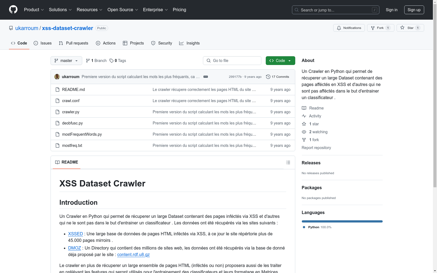
Task: Click the book icon next to Readme
Action: click(304, 108)
